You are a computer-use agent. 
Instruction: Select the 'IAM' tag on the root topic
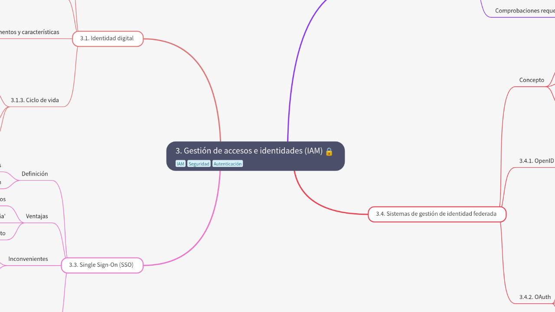[180, 164]
